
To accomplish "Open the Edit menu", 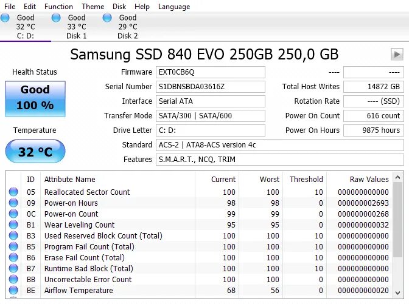I will coord(30,7).
